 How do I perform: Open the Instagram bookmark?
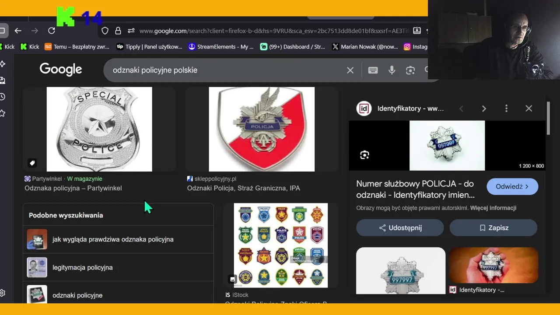(x=415, y=47)
